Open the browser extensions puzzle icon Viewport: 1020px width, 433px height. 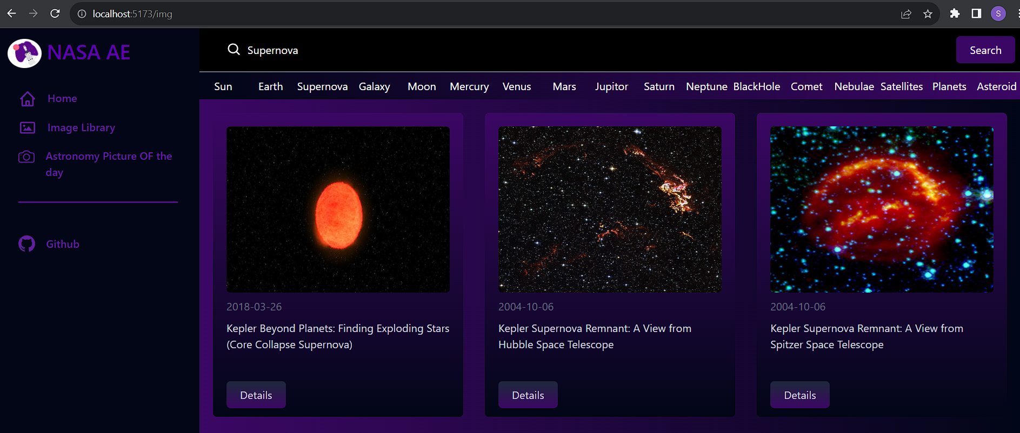coord(955,14)
